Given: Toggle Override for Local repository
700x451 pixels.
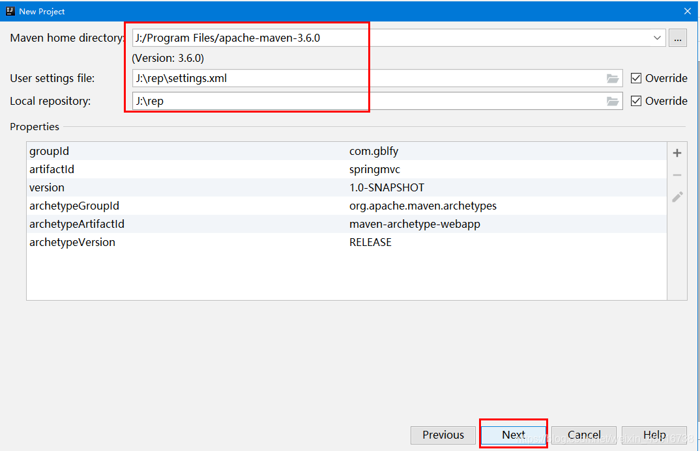Looking at the screenshot, I should [635, 101].
